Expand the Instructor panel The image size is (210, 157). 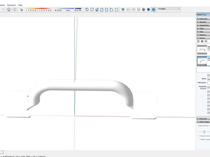pyautogui.click(x=203, y=119)
